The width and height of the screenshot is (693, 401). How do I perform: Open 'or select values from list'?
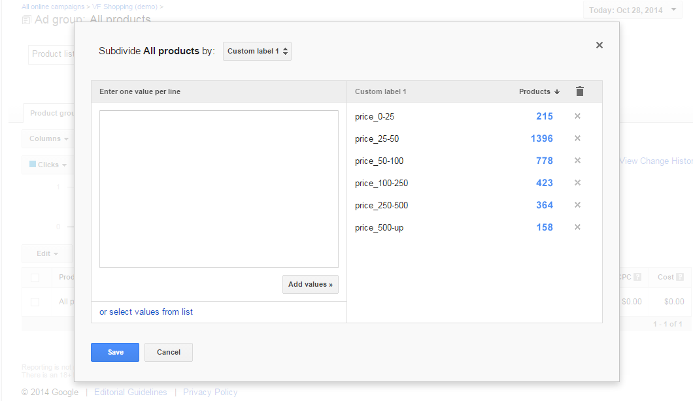coord(146,312)
